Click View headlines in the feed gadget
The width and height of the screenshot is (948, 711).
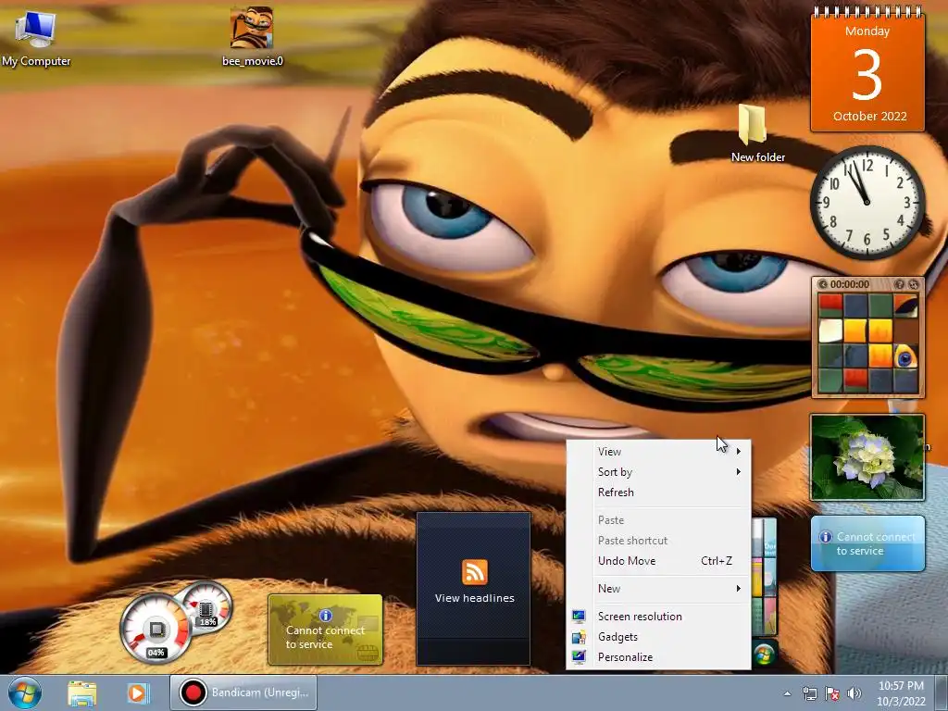click(475, 598)
